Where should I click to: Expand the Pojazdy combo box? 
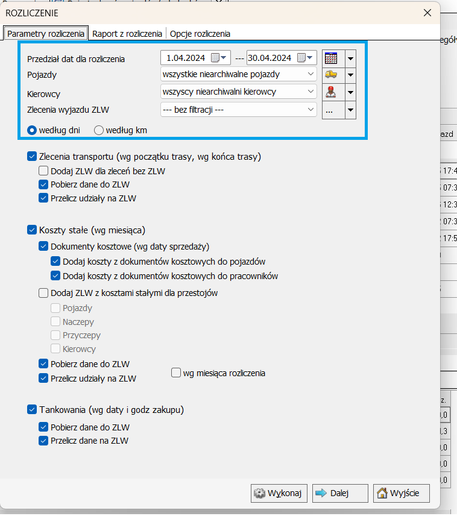310,74
